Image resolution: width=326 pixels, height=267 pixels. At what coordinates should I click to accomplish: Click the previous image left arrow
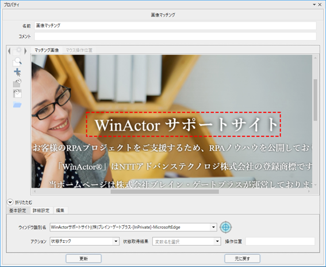click(x=9, y=51)
